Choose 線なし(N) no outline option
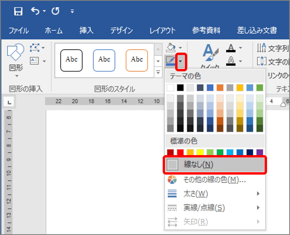This screenshot has width=290, height=235. [x=215, y=165]
